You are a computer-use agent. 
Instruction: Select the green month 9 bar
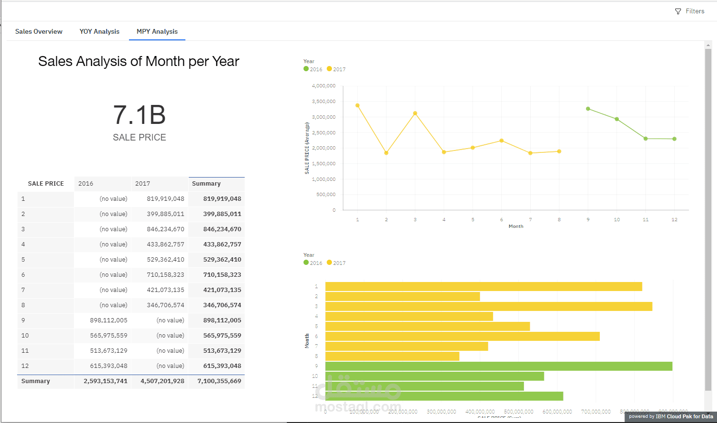(x=498, y=366)
